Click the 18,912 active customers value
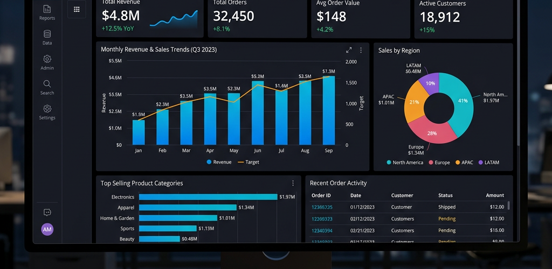Image resolution: width=552 pixels, height=269 pixels. click(440, 17)
